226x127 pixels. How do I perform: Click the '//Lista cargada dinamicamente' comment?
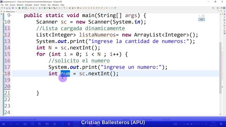81,28
